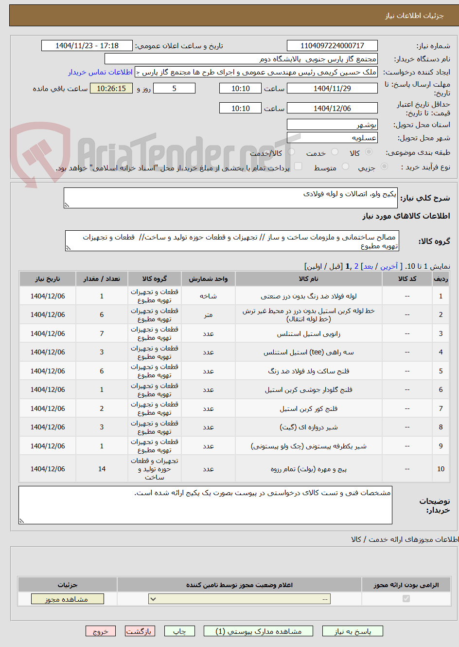Viewport: 459px width, 647px height.
Task: Select the خدمت radio button
Action: pyautogui.click(x=335, y=152)
